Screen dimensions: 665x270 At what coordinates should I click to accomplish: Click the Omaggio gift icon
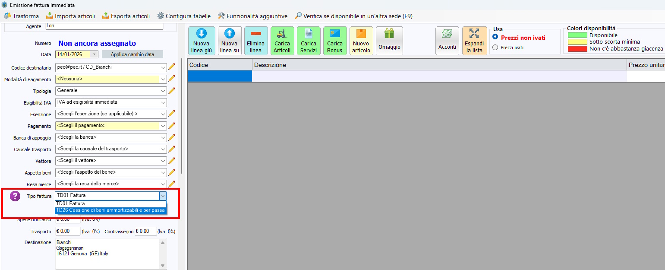pos(389,34)
